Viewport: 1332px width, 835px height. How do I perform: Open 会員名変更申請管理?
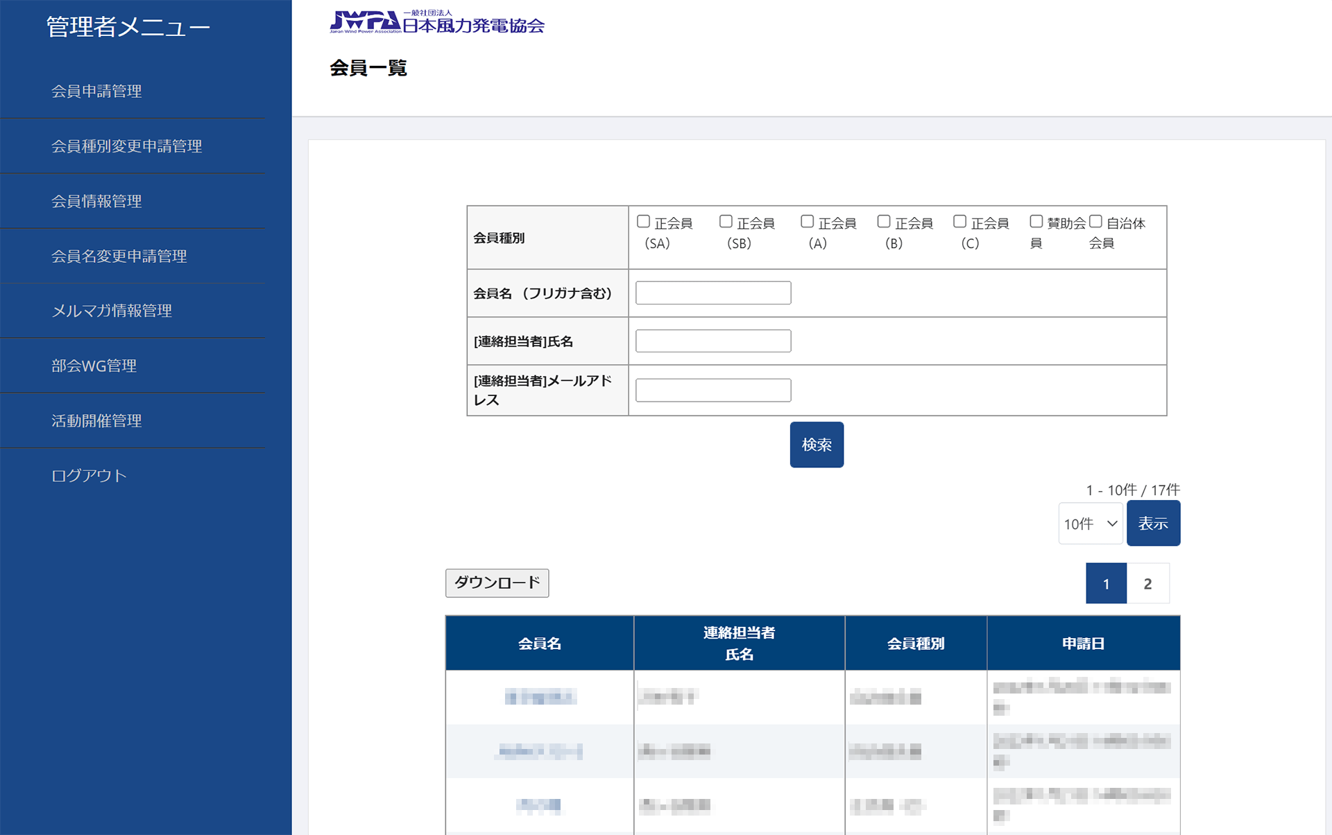[119, 256]
